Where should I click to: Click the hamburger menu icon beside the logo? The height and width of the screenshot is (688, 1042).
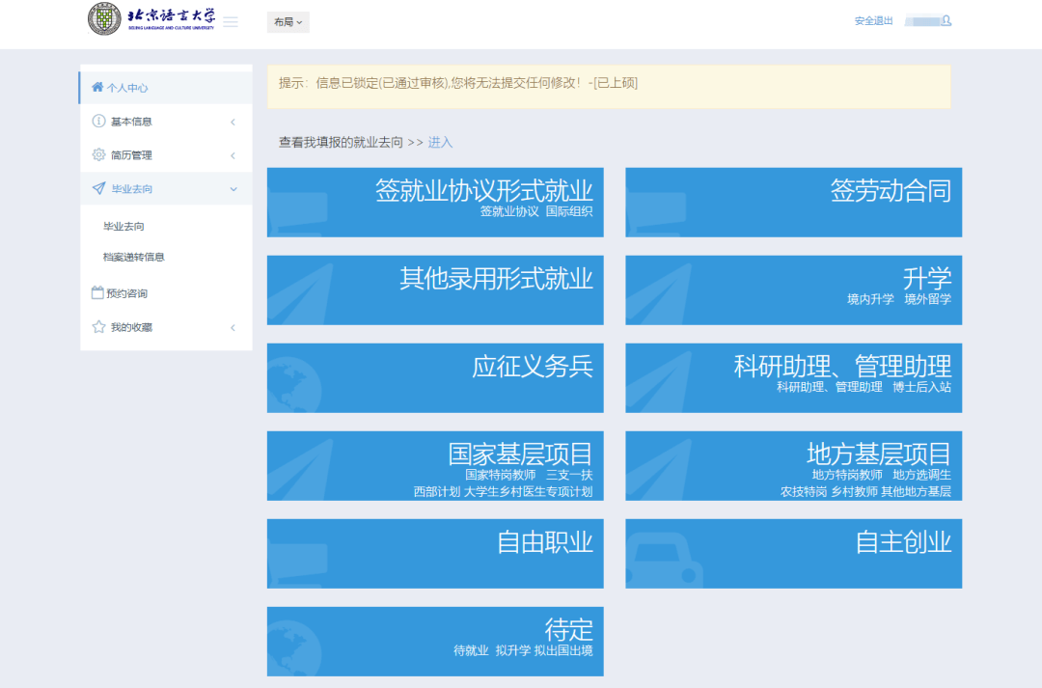231,22
